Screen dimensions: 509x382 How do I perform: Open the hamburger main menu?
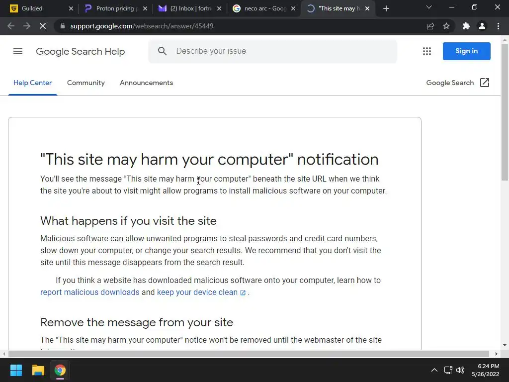(x=18, y=51)
